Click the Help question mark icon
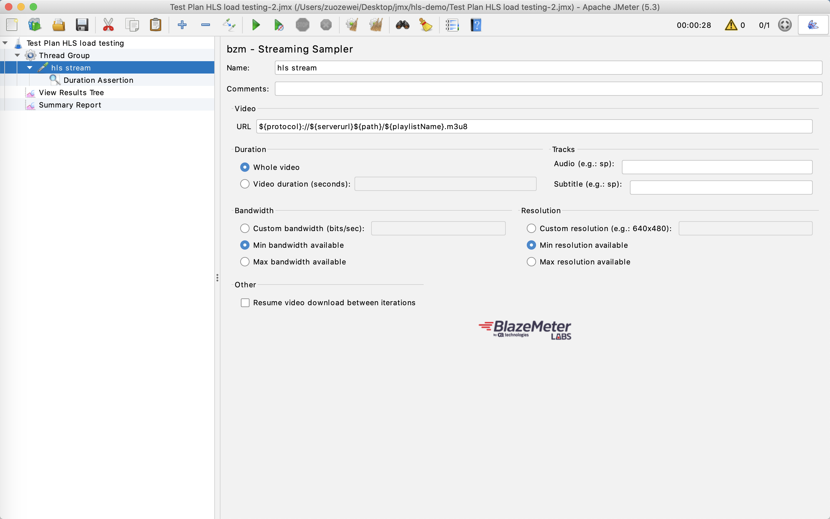 476,25
